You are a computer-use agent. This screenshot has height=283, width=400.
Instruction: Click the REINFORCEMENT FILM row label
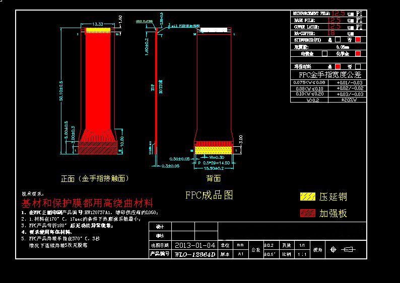tap(311, 14)
